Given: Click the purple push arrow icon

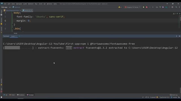Looking at the screenshot, I should coord(163,7).
